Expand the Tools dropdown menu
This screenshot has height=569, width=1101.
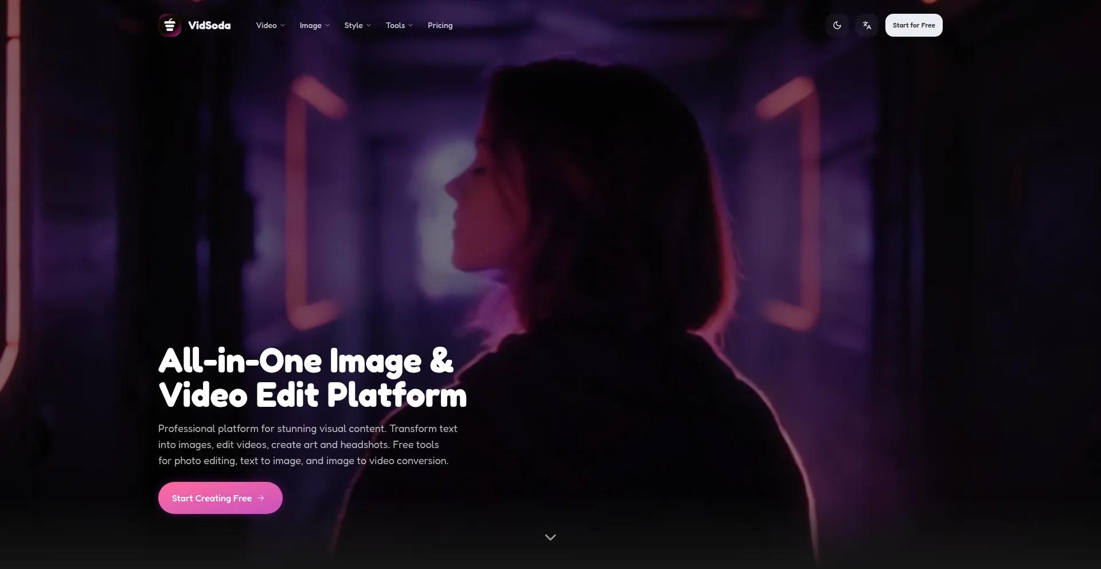399,25
